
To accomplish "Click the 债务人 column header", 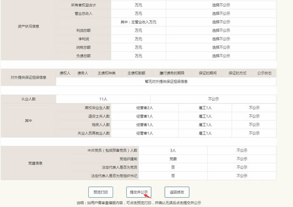I will click(x=82, y=73).
